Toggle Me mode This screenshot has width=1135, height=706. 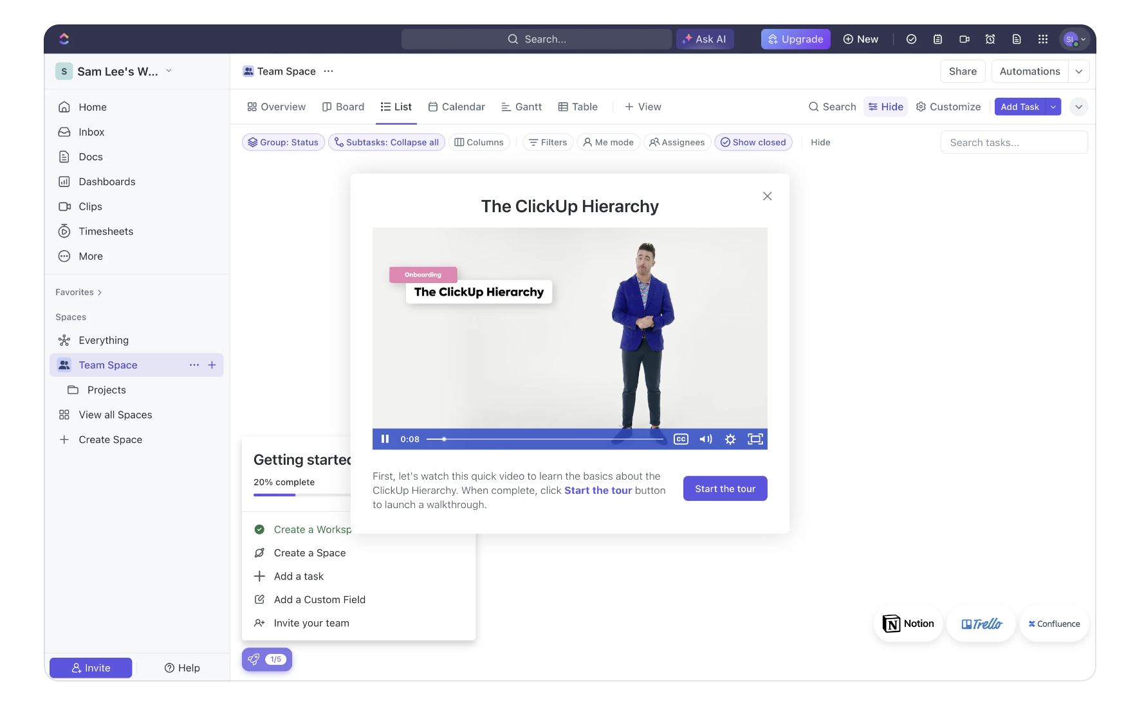(x=609, y=142)
